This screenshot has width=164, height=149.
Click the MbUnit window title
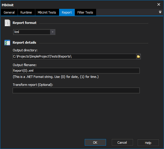pyautogui.click(x=8, y=5)
